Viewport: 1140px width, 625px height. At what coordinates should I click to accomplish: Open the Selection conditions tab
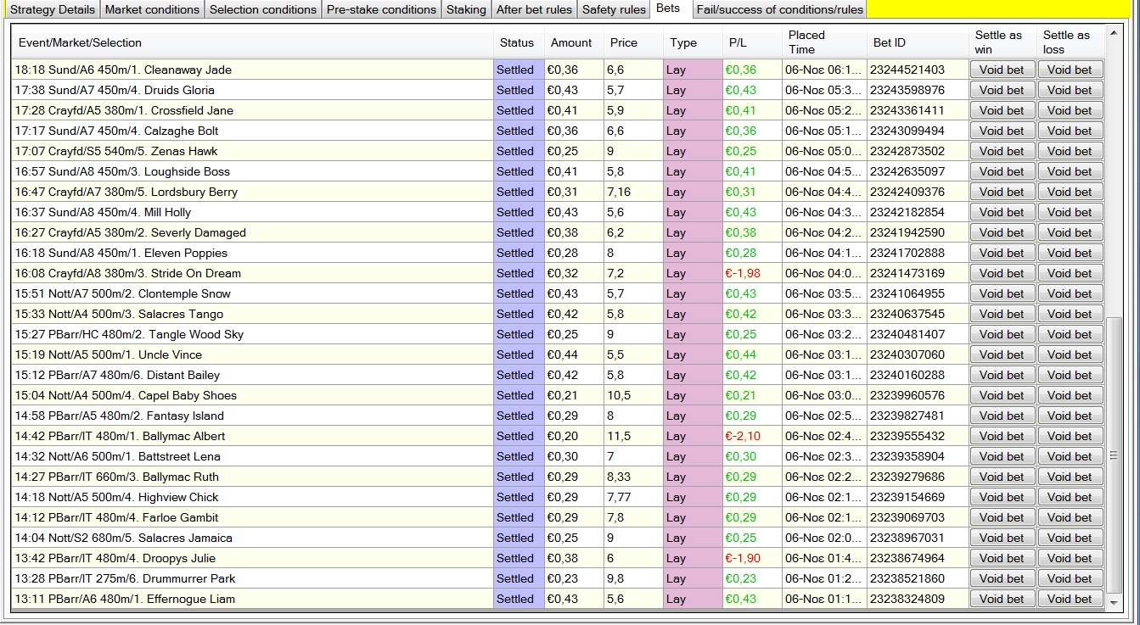[x=262, y=10]
